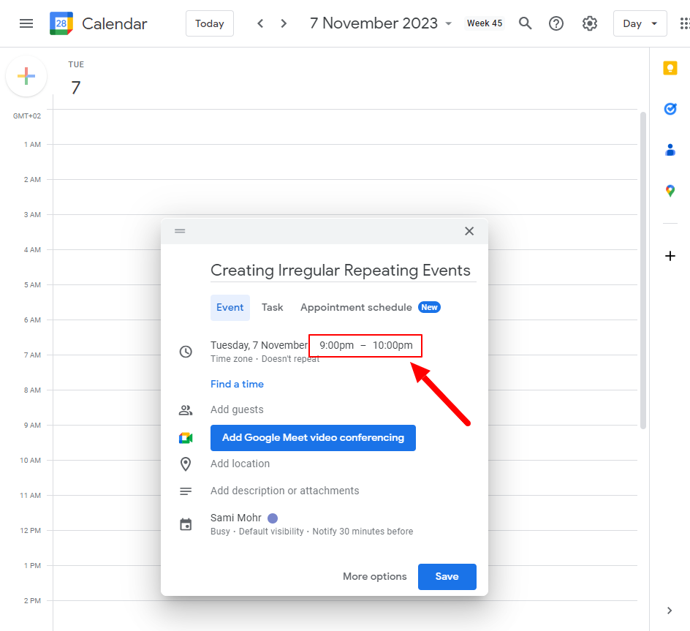Open the Help support icon
This screenshot has height=631, width=690.
tap(556, 23)
